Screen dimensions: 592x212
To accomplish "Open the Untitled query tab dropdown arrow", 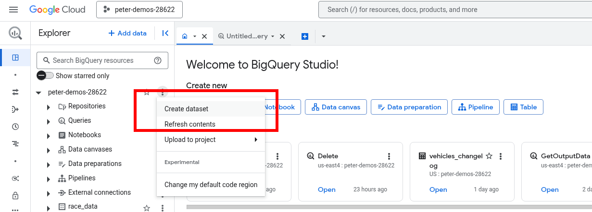I will (x=273, y=36).
